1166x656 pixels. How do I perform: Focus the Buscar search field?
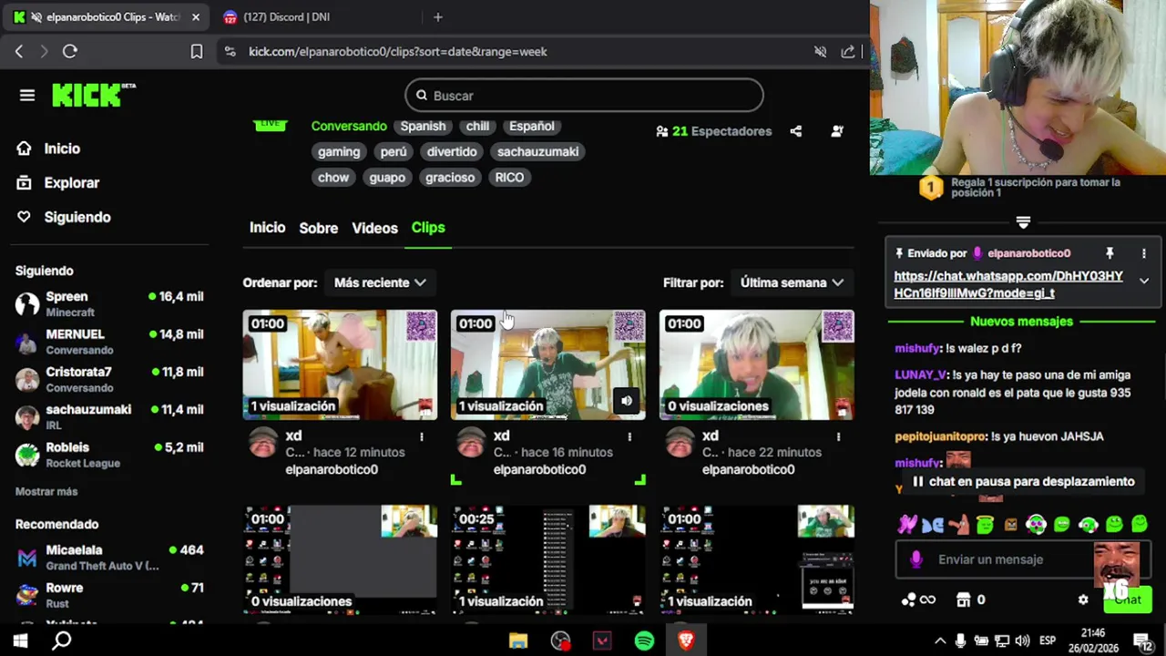pyautogui.click(x=584, y=96)
